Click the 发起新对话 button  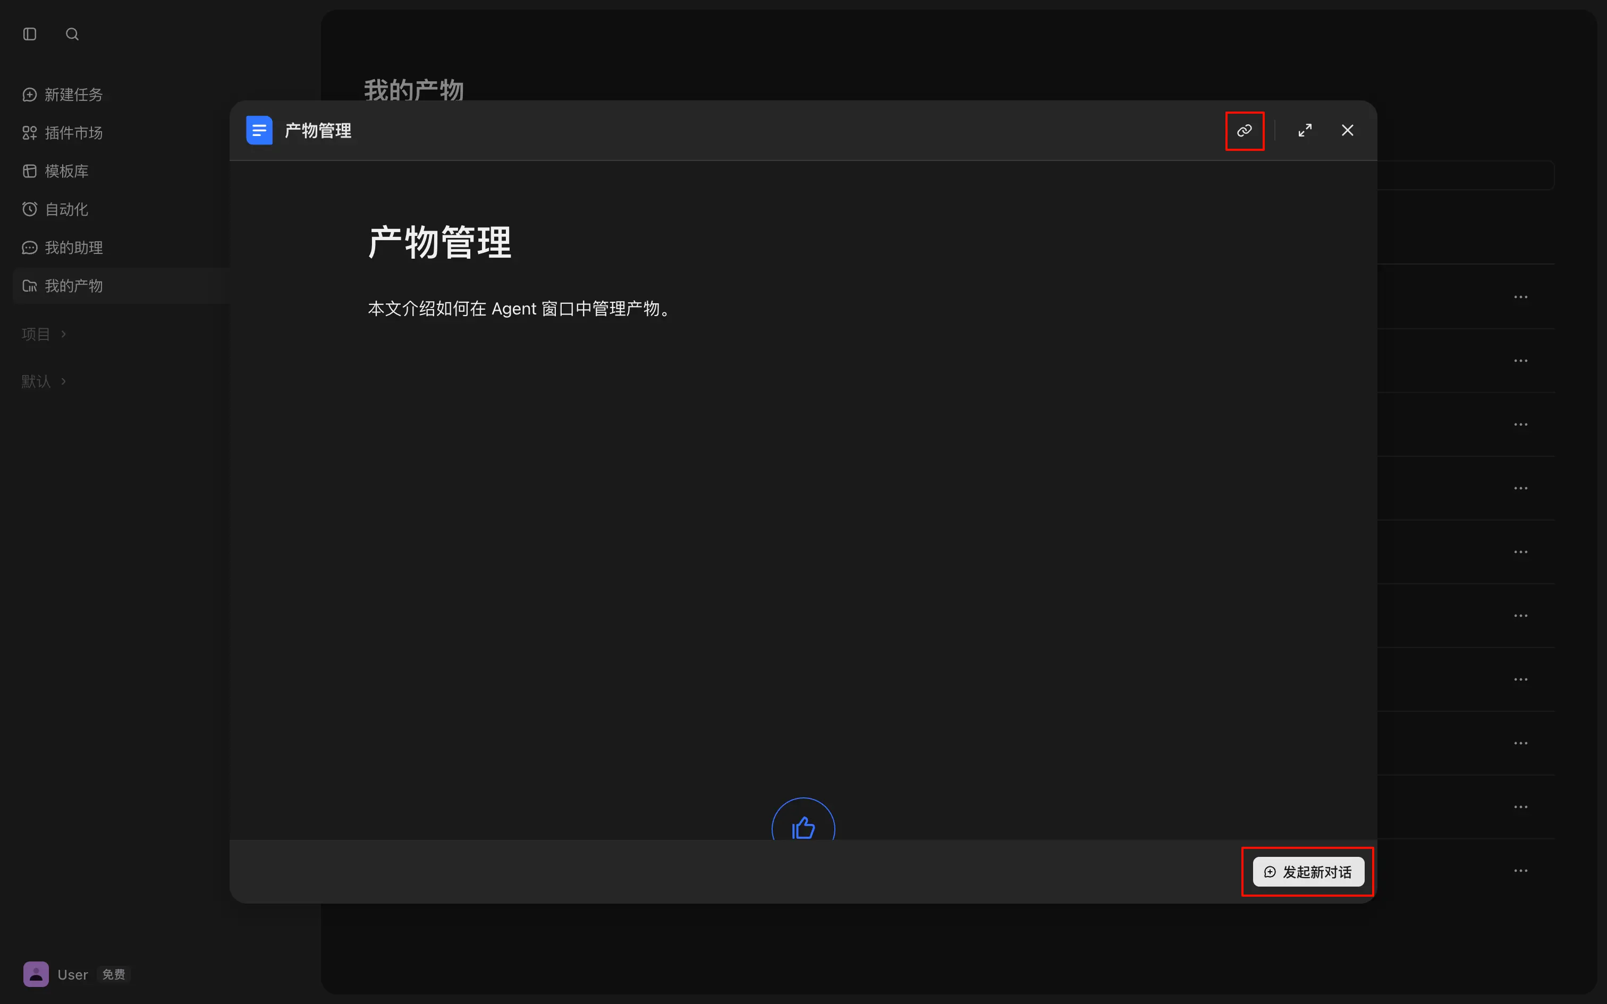pos(1308,872)
